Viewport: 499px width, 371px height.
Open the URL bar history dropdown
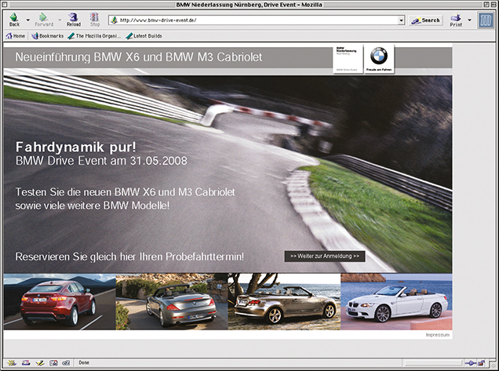click(x=401, y=20)
